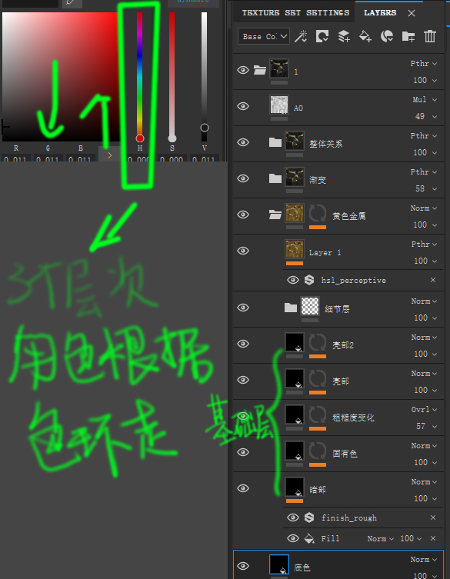Close the Layers panel with X
This screenshot has height=579, width=450.
click(x=412, y=13)
